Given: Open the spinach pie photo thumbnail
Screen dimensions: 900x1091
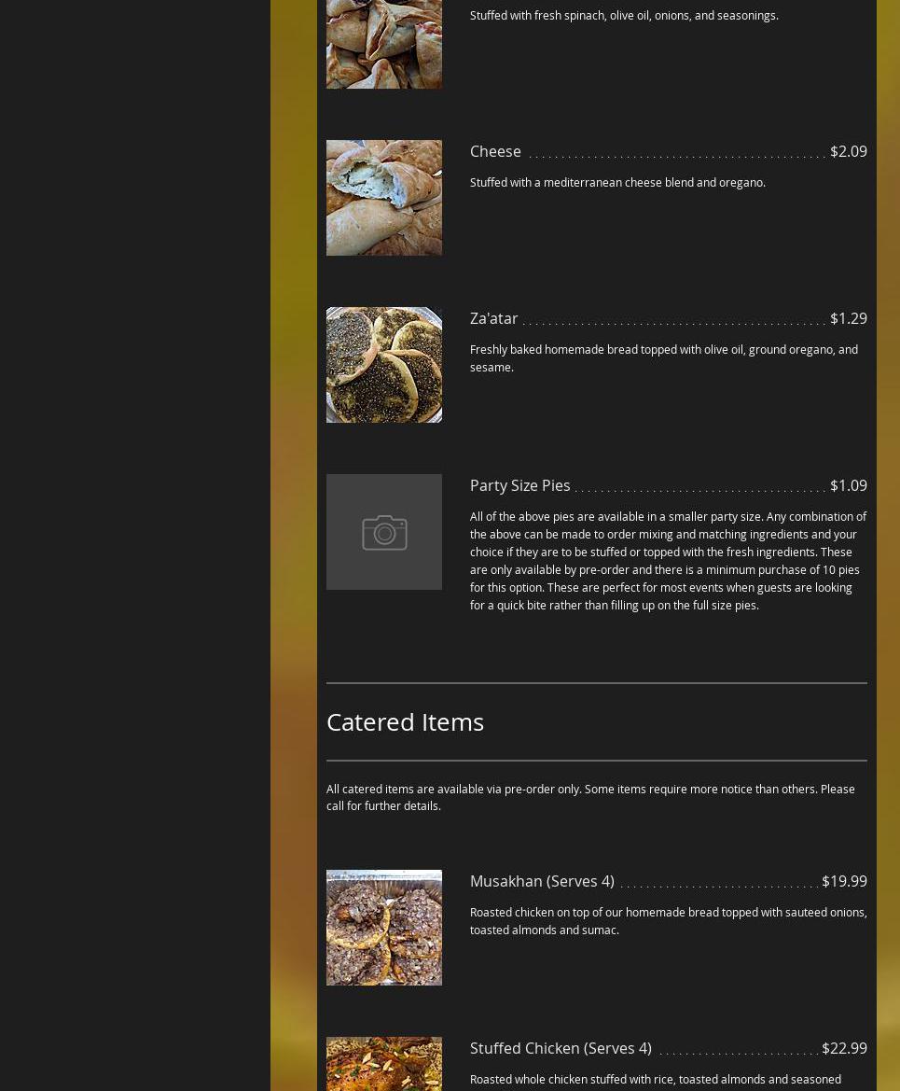Looking at the screenshot, I should point(384,44).
